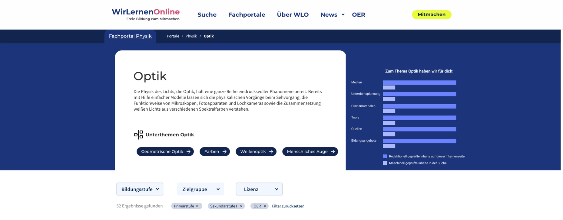Click the arrow icon on Farben
Screen dimensions: 563x220
tap(224, 152)
